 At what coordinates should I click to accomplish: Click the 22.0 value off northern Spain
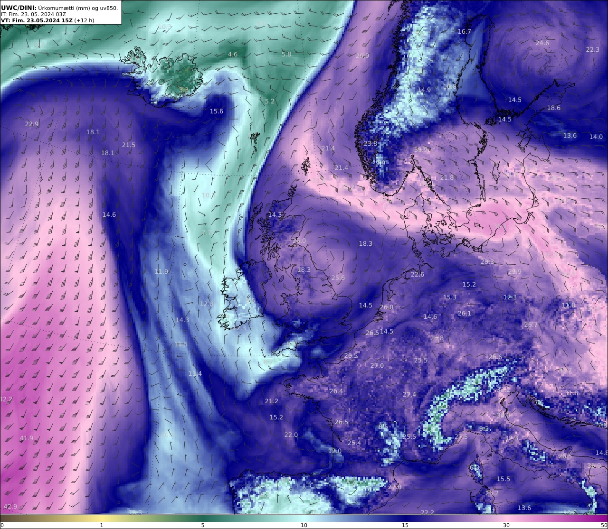coord(291,435)
